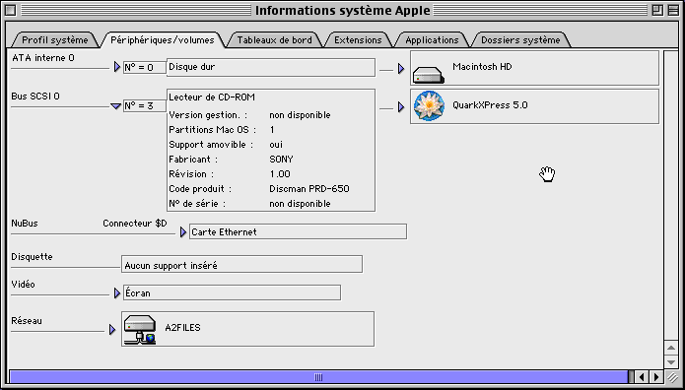
Task: Click the window collapse (windowshade) box
Action: (672, 11)
